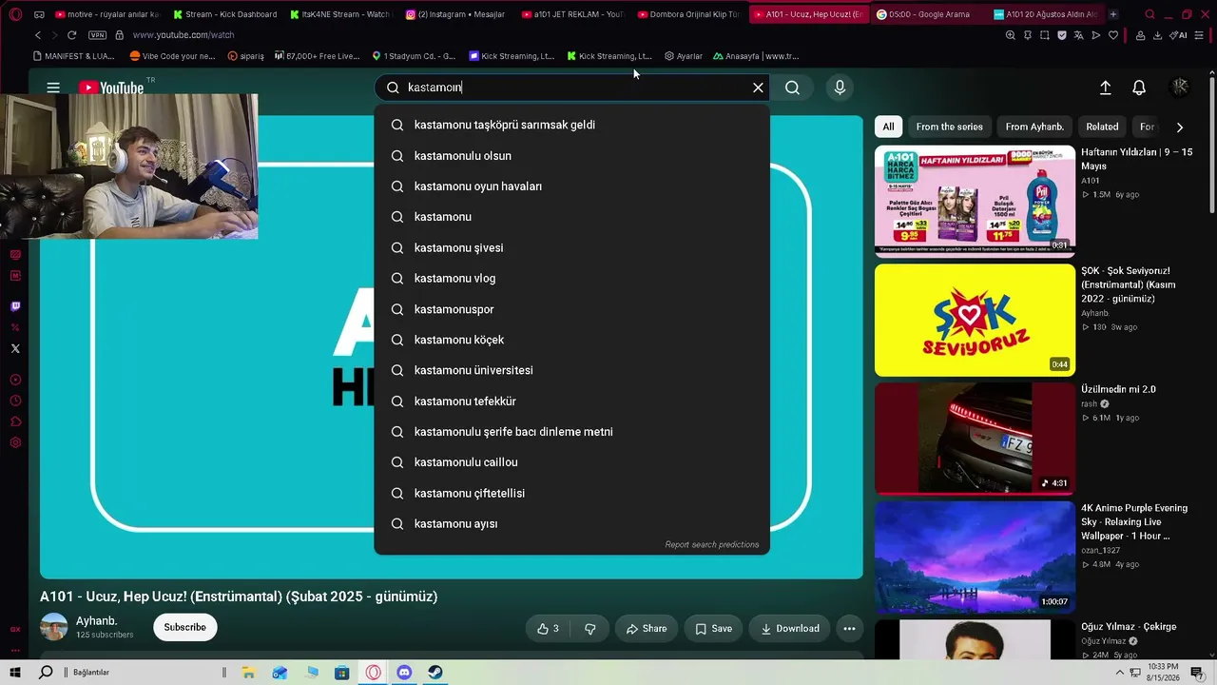Select the Related filter chip
This screenshot has width=1217, height=685.
tap(1102, 127)
